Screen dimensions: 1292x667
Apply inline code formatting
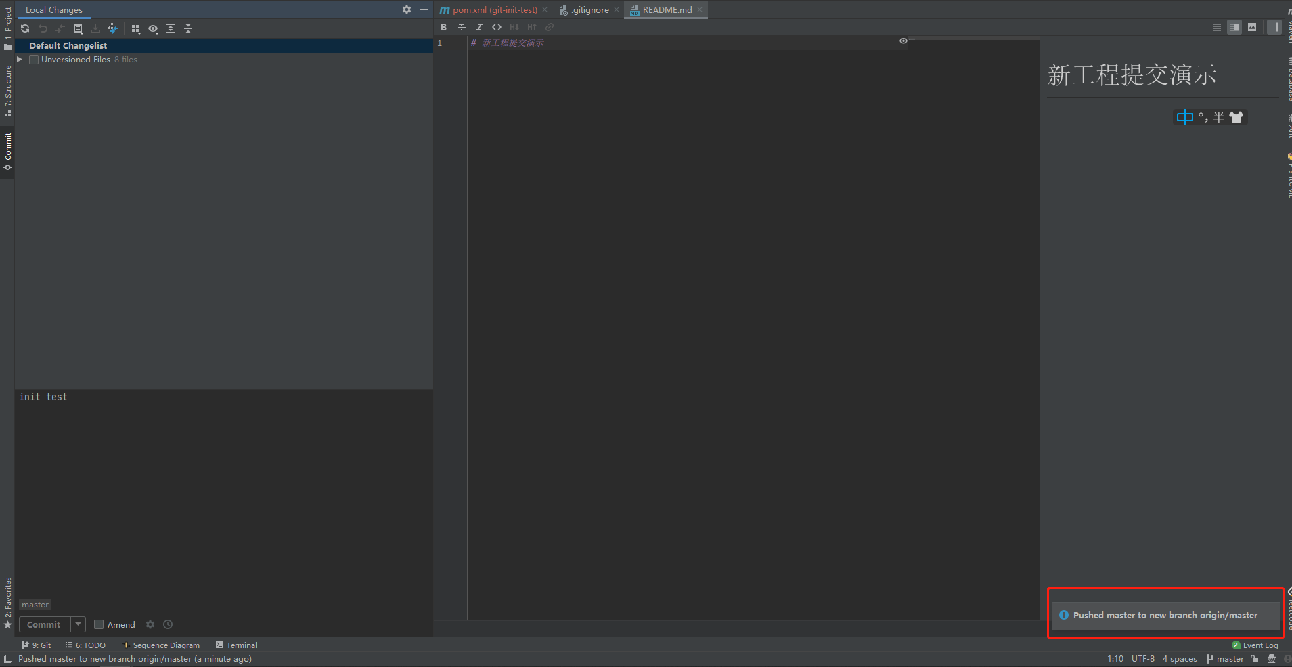pos(497,27)
